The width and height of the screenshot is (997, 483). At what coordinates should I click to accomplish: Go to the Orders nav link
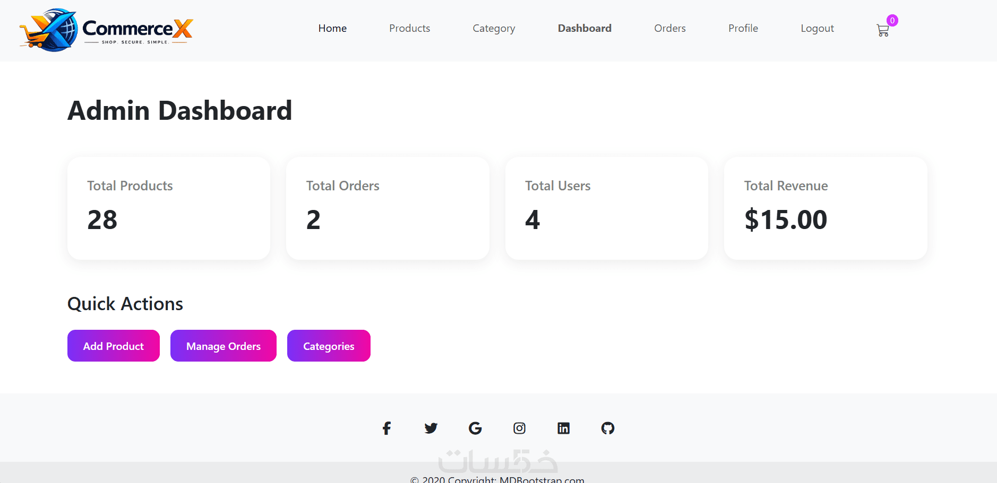tap(669, 28)
